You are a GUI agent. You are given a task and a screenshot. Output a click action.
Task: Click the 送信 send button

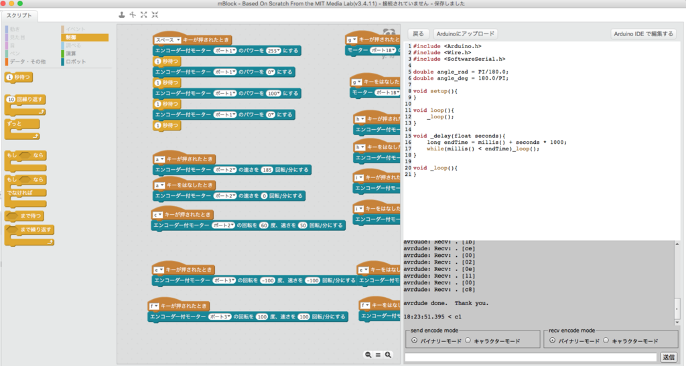pyautogui.click(x=669, y=357)
